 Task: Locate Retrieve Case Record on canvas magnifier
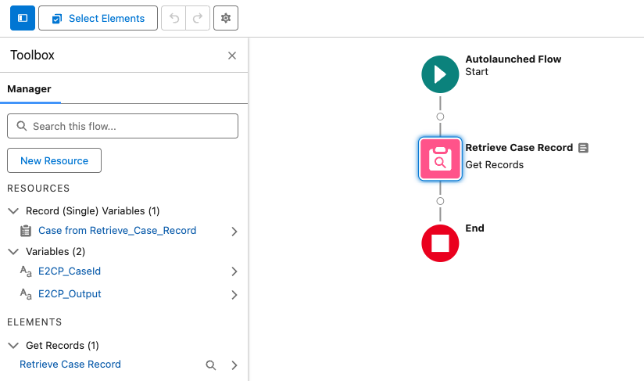tap(211, 365)
